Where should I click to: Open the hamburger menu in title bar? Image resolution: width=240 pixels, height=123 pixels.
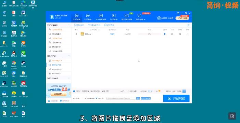178,13
